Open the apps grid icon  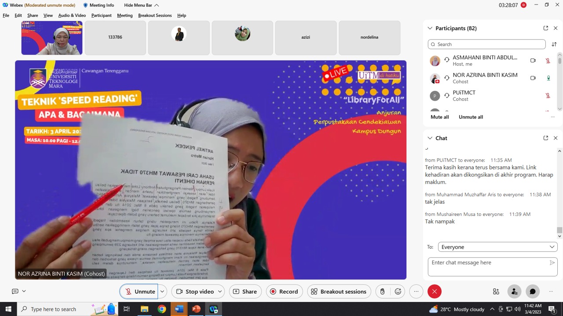[x=496, y=291]
